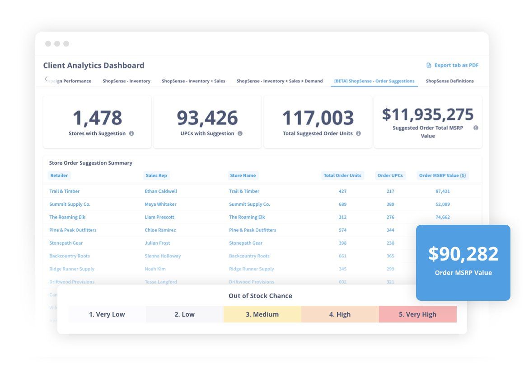Export tab as PDF

click(453, 65)
